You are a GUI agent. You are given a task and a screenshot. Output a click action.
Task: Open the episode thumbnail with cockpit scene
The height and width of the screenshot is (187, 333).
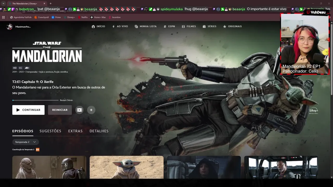(281, 167)
